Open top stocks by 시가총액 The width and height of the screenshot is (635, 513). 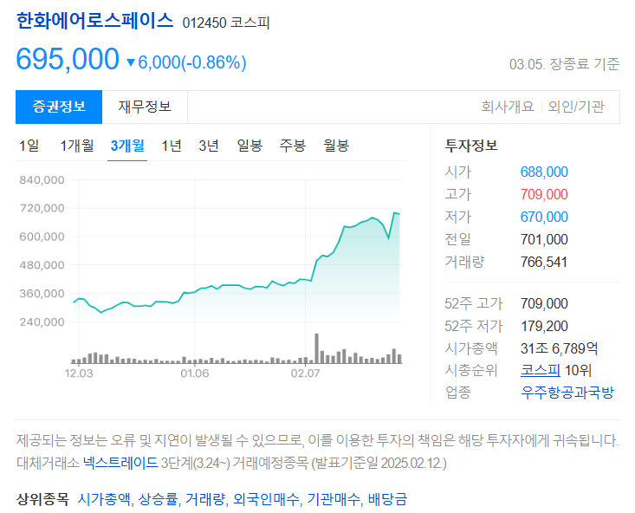[x=104, y=499]
